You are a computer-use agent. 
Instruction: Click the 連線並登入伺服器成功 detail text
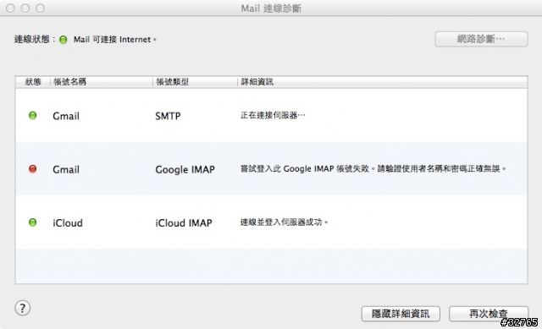pyautogui.click(x=284, y=222)
